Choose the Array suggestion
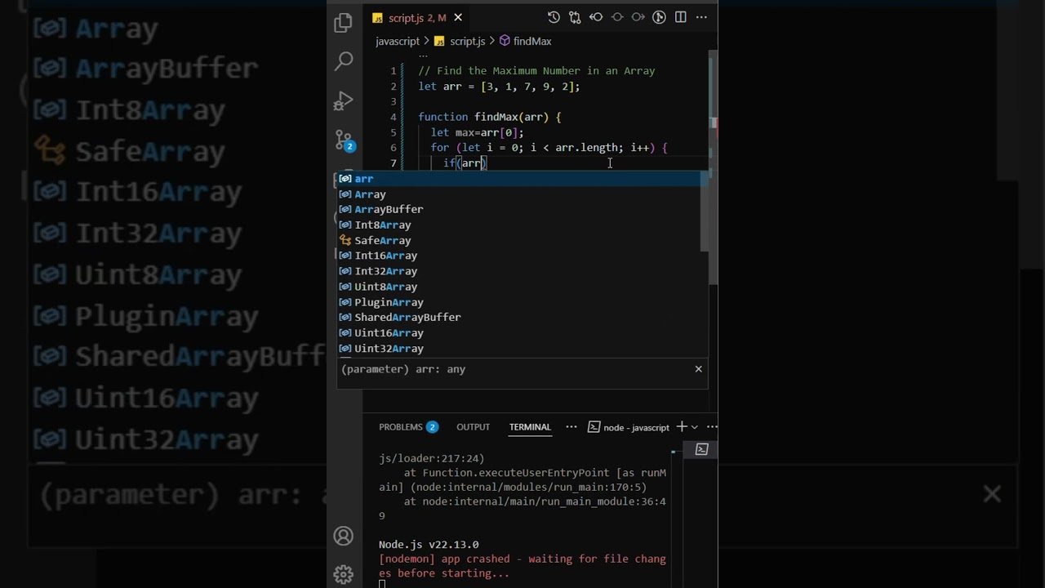This screenshot has width=1045, height=588. 519,194
